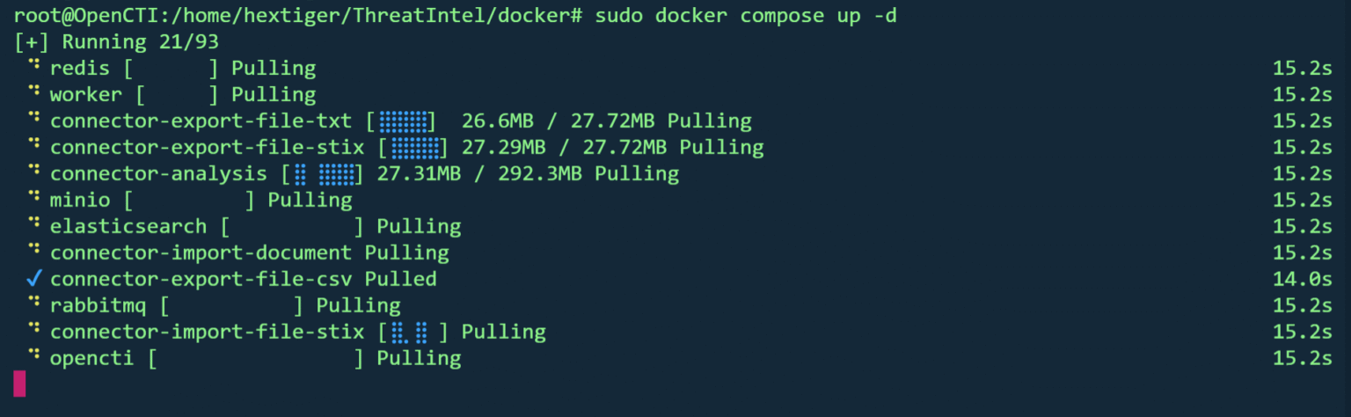Click the spinner icon beside worker

point(34,92)
